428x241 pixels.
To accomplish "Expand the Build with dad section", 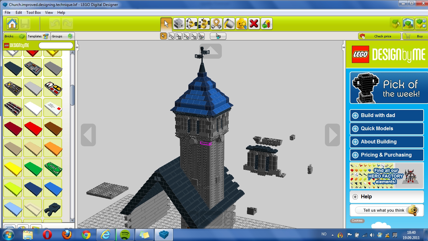I will coord(387,115).
